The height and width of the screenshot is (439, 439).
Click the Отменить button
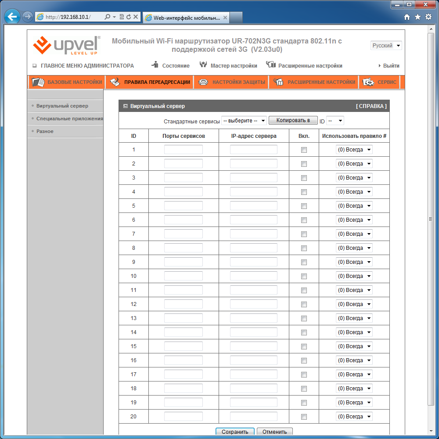(x=275, y=432)
